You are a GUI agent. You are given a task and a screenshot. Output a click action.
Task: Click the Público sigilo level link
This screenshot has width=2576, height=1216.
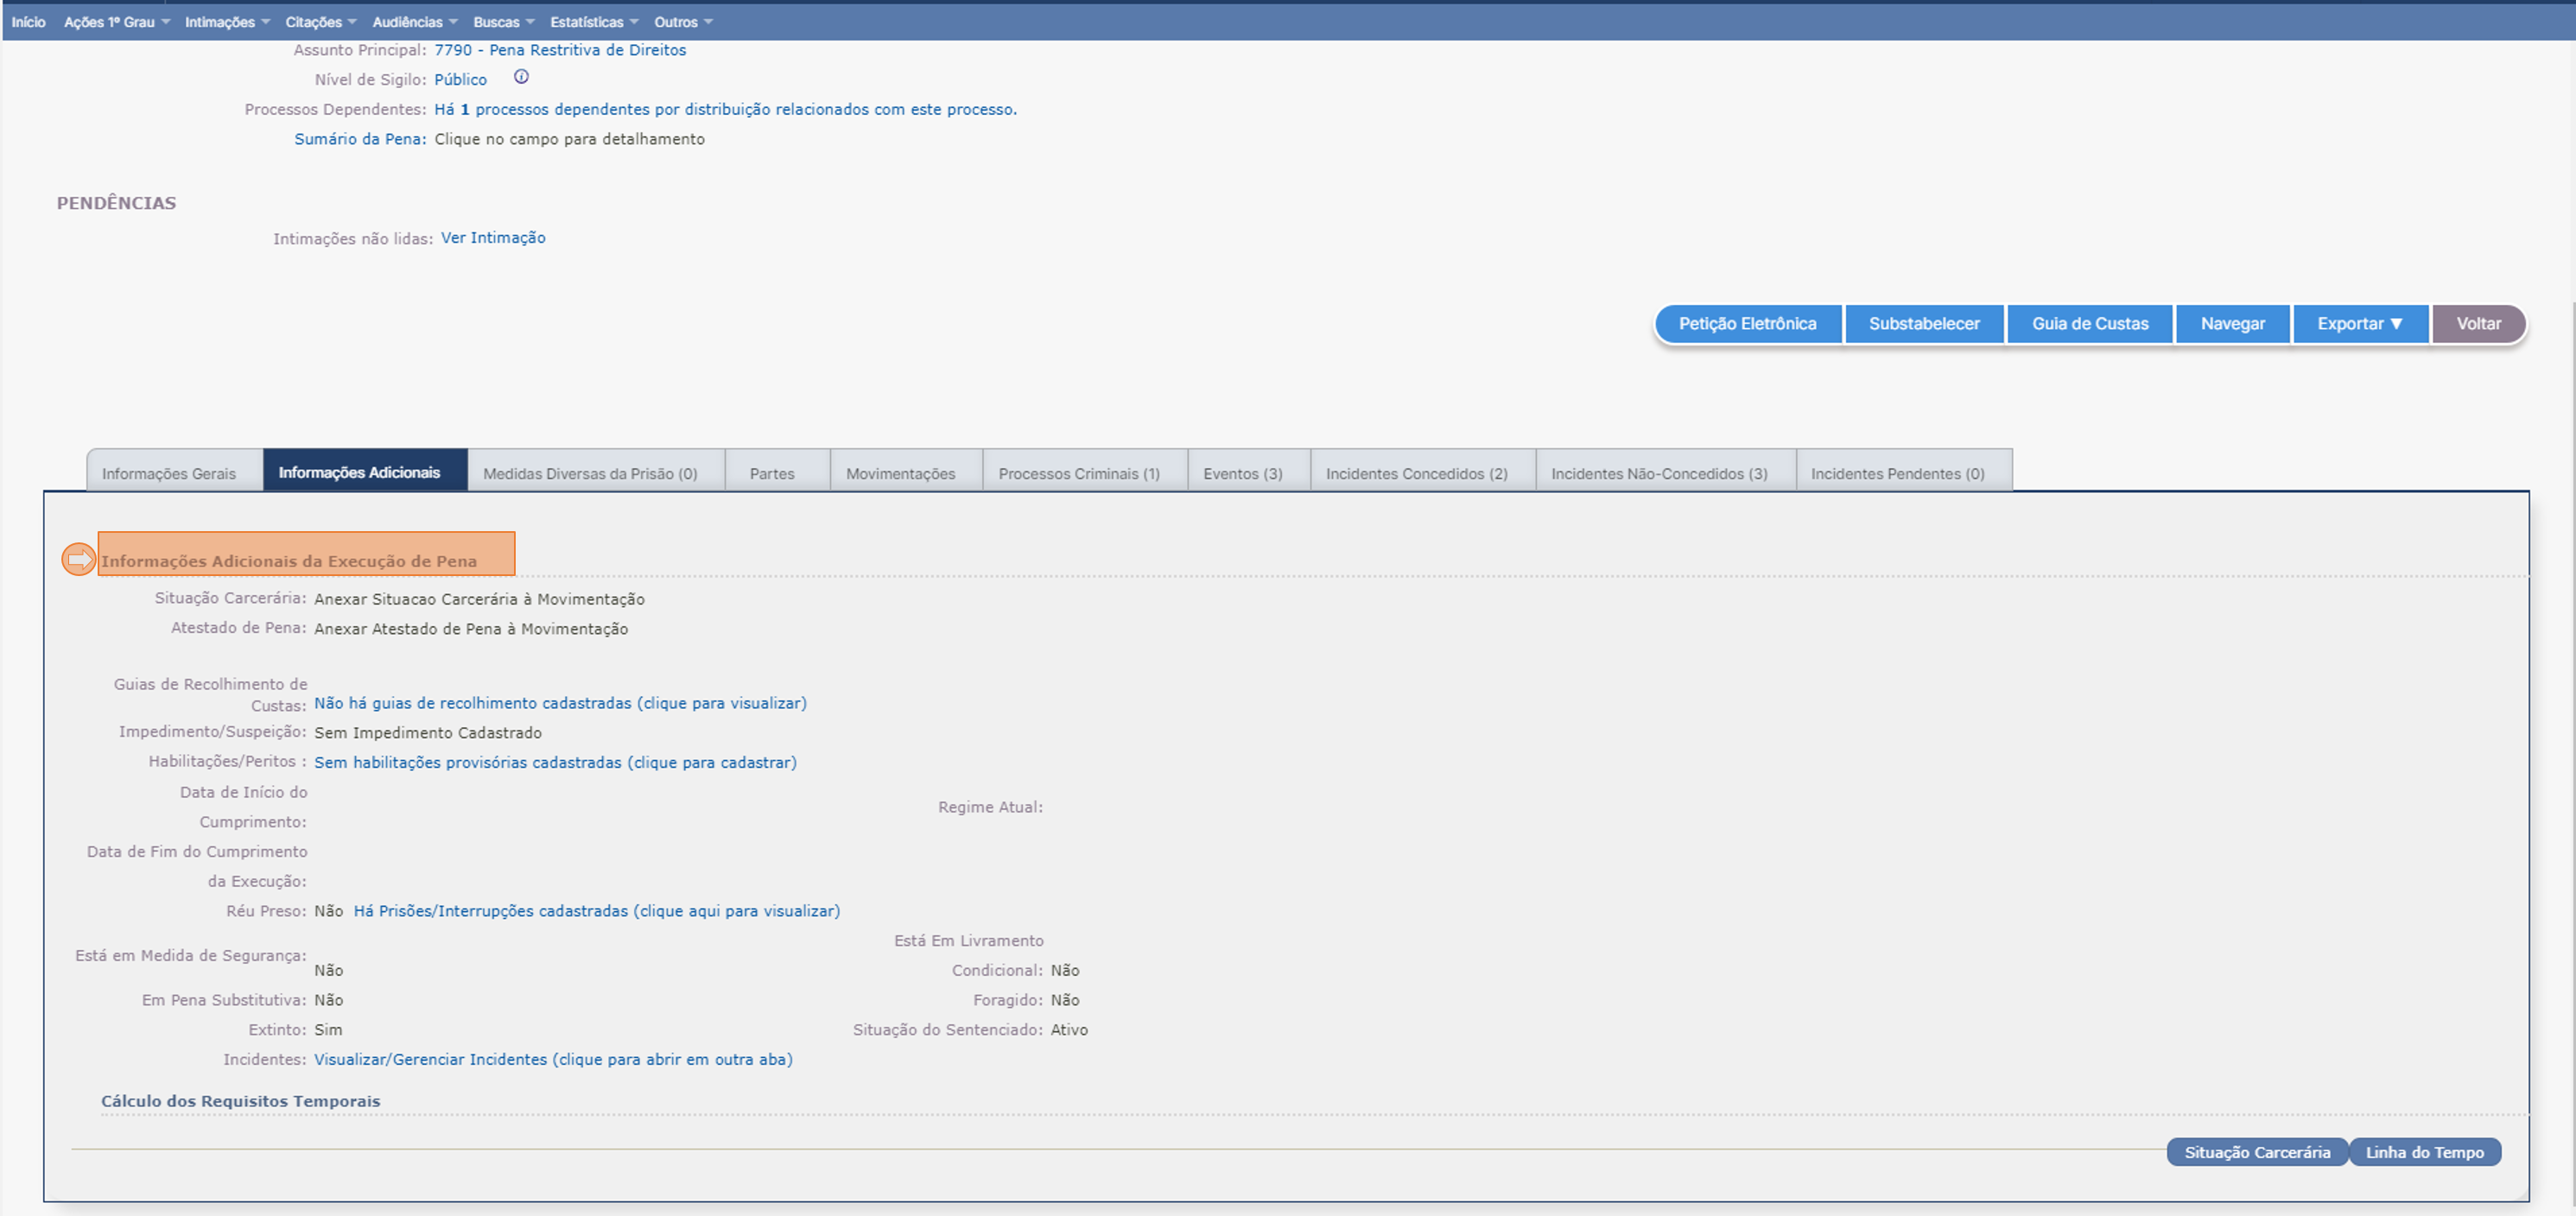click(460, 79)
